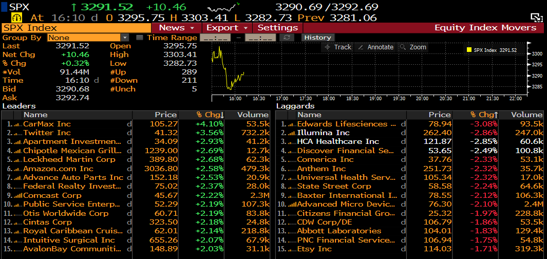Click the SPX Index orange title field
This screenshot has width=547, height=259.
pos(76,28)
